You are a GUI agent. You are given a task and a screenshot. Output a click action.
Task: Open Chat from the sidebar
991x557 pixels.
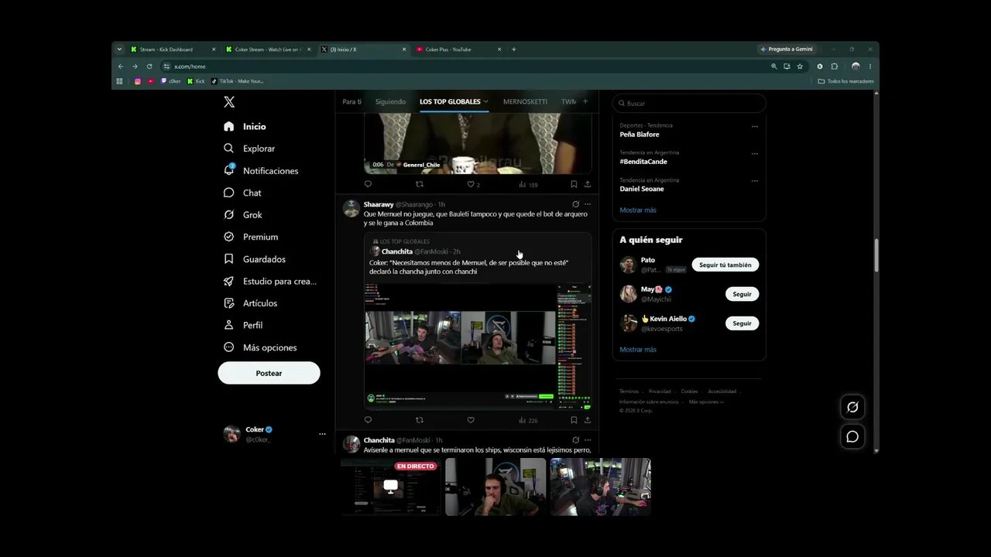[242, 193]
